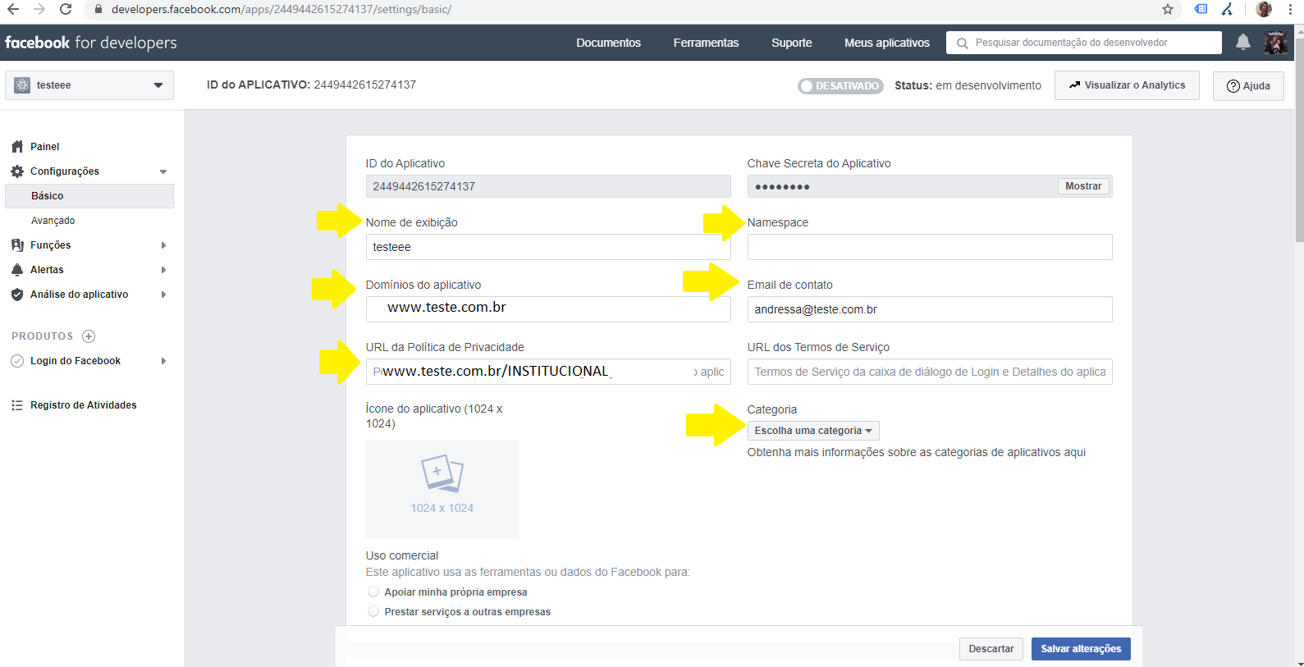
Task: Open Registro de Atividades
Action: 84,404
